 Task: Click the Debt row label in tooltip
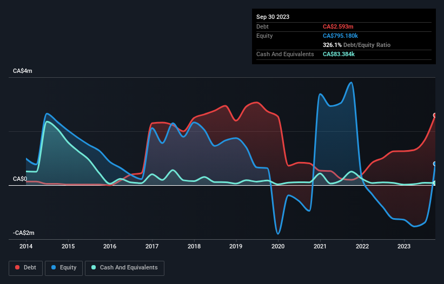tap(262, 26)
